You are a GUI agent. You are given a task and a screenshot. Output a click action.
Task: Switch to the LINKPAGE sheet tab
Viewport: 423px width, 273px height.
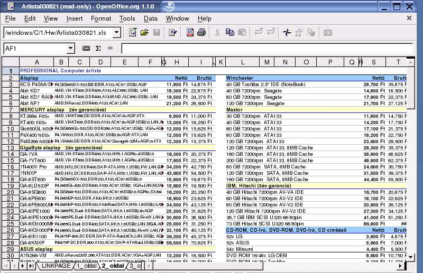click(56, 266)
